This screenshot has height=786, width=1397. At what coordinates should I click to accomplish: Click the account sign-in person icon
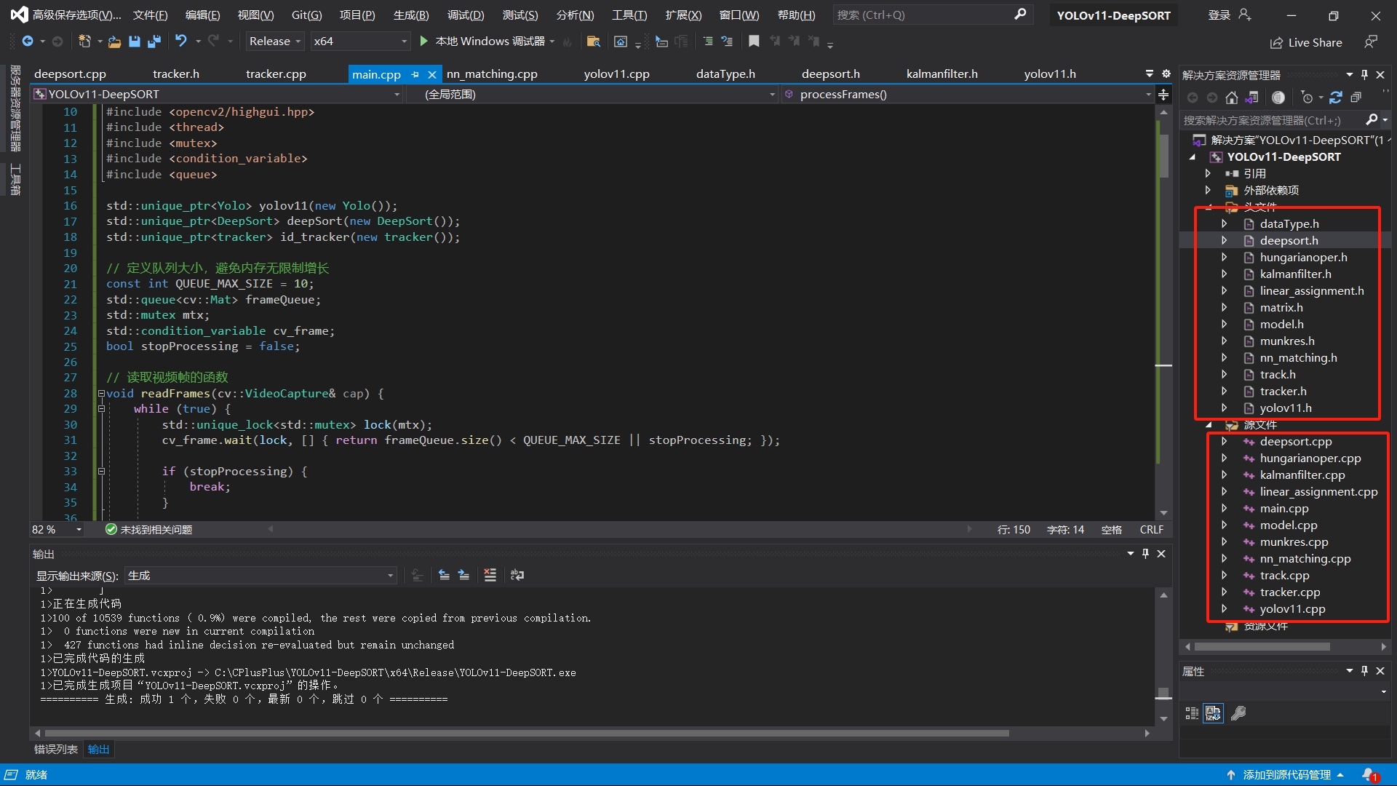coord(1245,15)
